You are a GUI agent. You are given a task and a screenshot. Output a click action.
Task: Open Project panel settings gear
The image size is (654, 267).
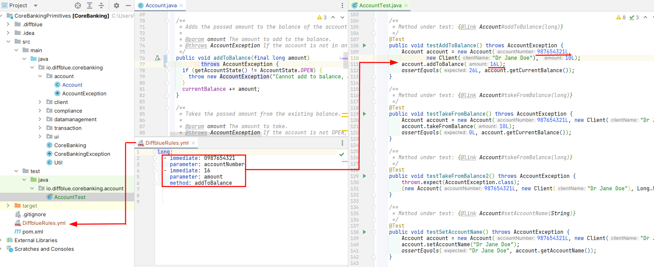point(117,6)
